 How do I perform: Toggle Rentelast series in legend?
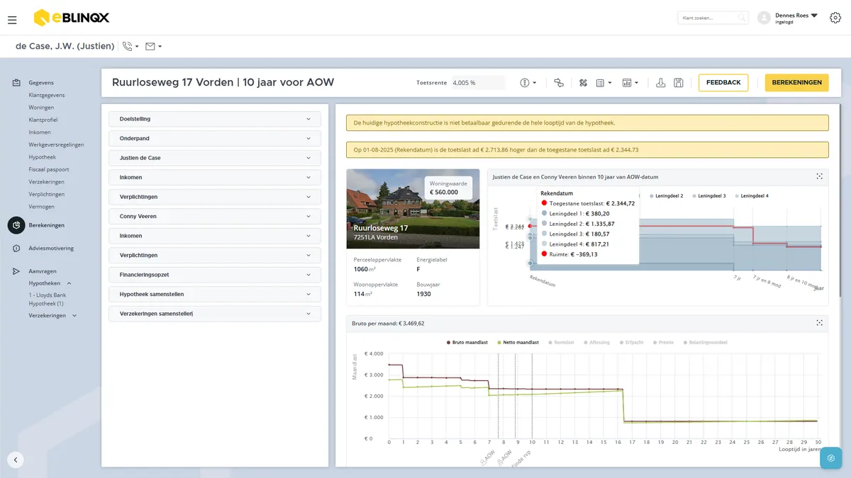point(561,342)
